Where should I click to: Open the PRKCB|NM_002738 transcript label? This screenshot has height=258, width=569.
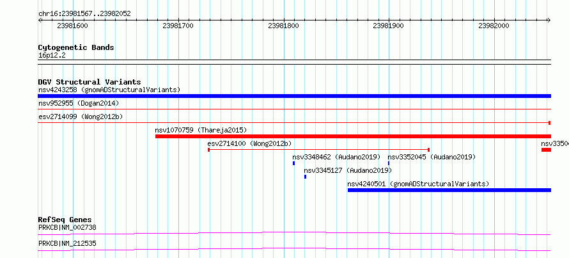pyautogui.click(x=67, y=228)
